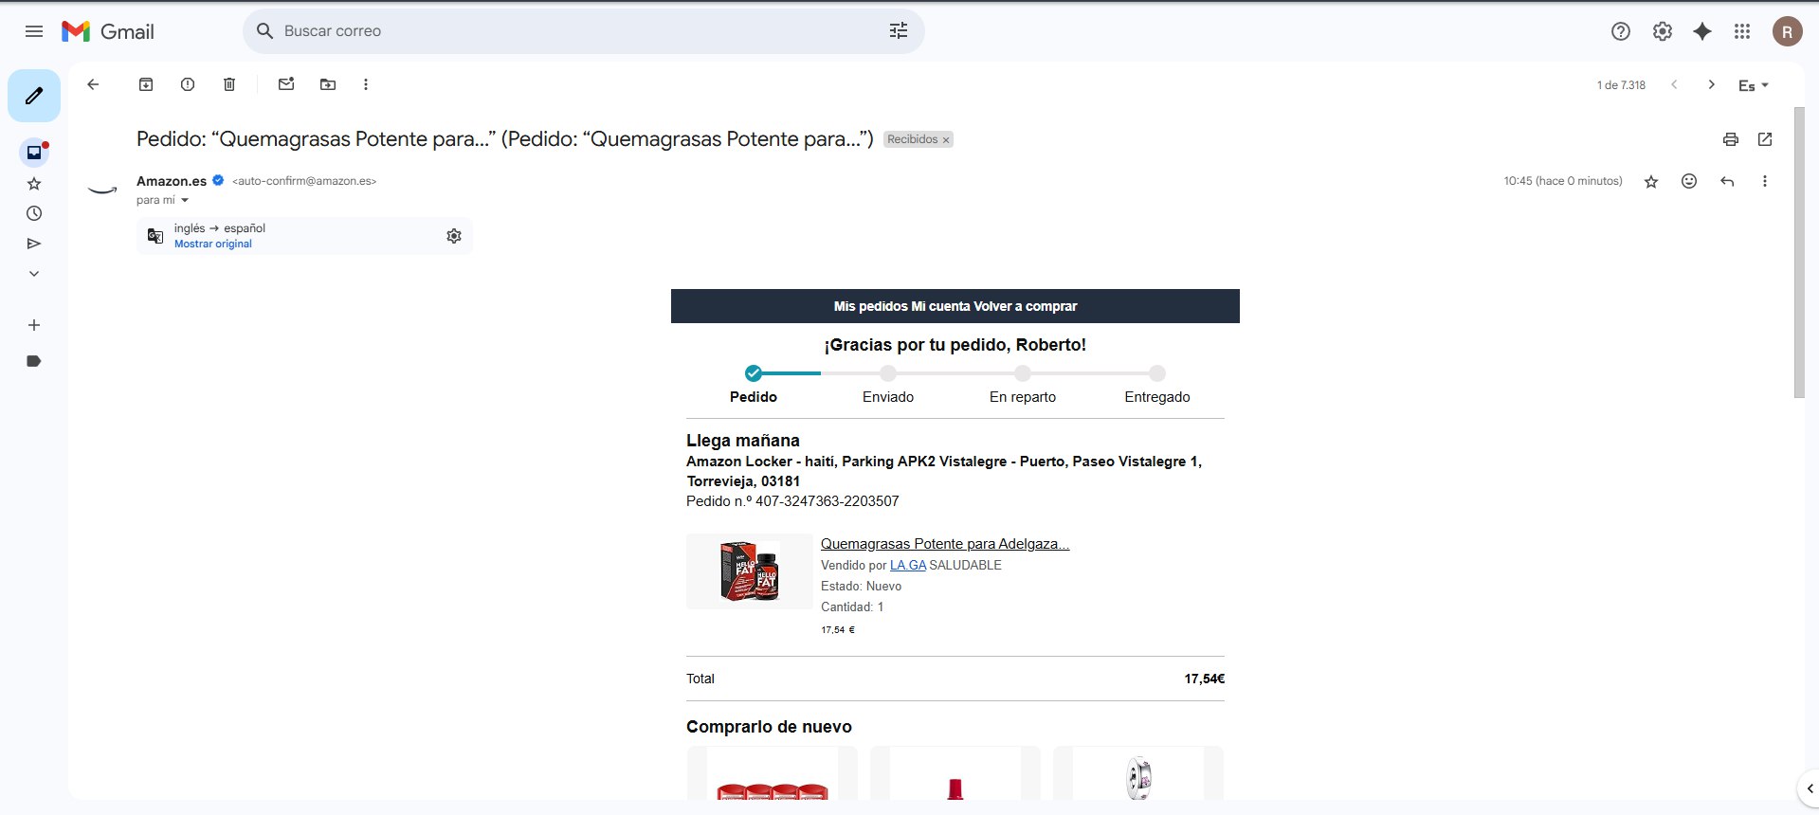Image resolution: width=1819 pixels, height=815 pixels.
Task: Compose a new email with pencil button
Action: (34, 96)
